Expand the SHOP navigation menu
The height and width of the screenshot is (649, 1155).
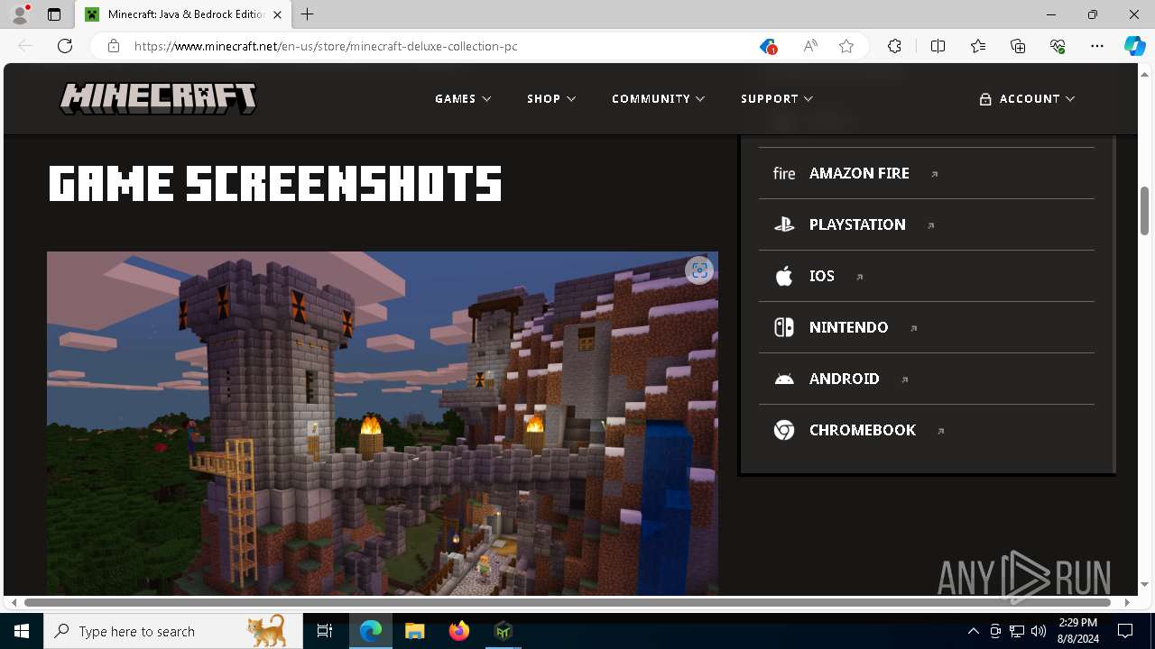coord(551,98)
